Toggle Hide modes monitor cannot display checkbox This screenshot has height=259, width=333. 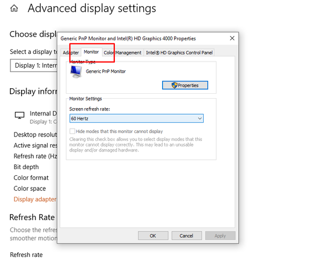[72, 131]
